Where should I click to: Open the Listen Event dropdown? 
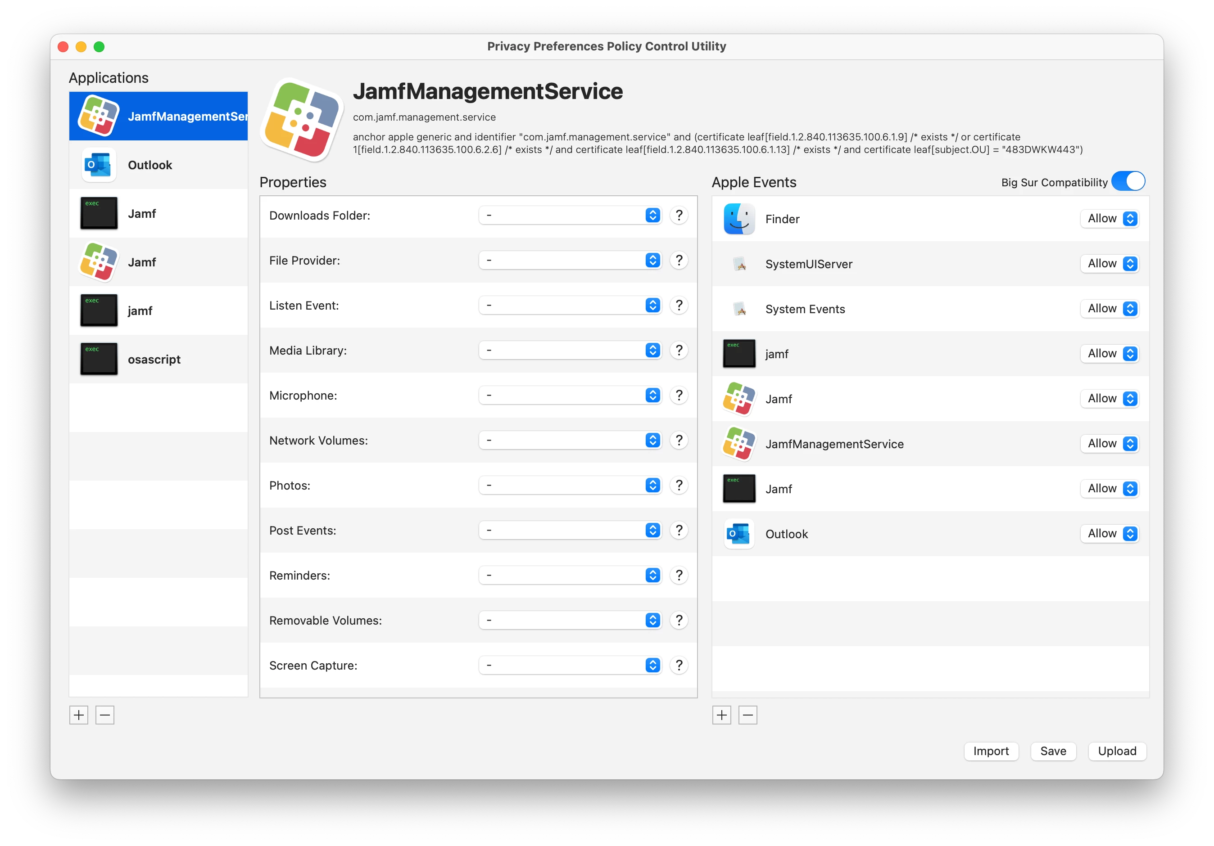[570, 305]
